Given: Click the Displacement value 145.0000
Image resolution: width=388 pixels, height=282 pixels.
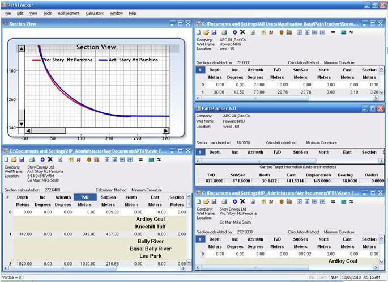Looking at the screenshot, I should pos(321,180).
